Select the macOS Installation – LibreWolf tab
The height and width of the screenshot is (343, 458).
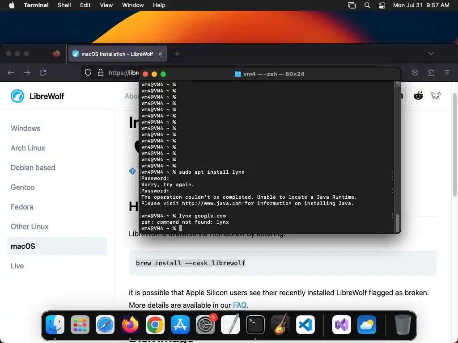(118, 54)
